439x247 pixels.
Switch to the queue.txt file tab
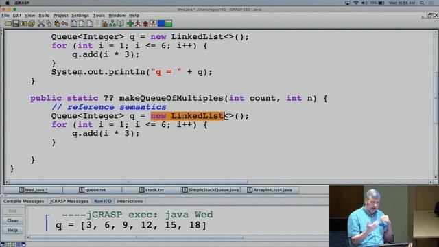pyautogui.click(x=93, y=190)
